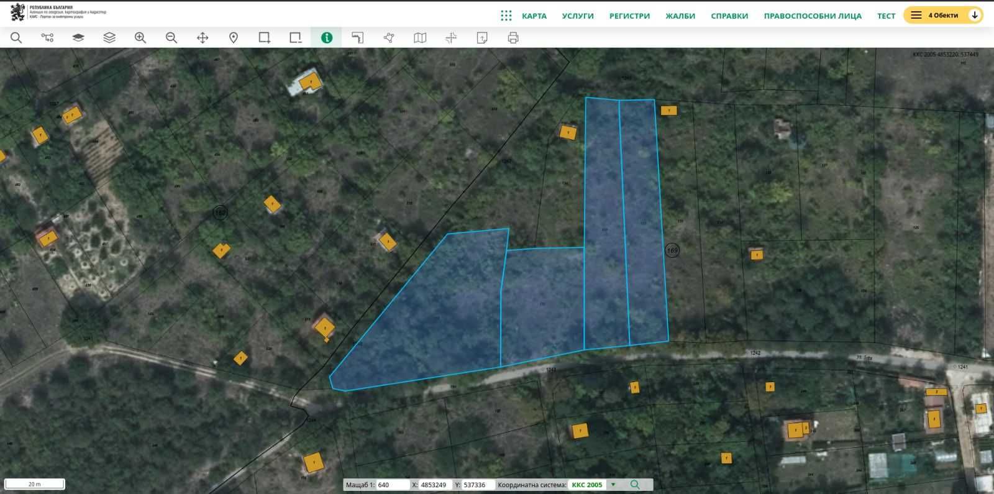The height and width of the screenshot is (494, 994).
Task: Click the printer icon
Action: pos(513,38)
